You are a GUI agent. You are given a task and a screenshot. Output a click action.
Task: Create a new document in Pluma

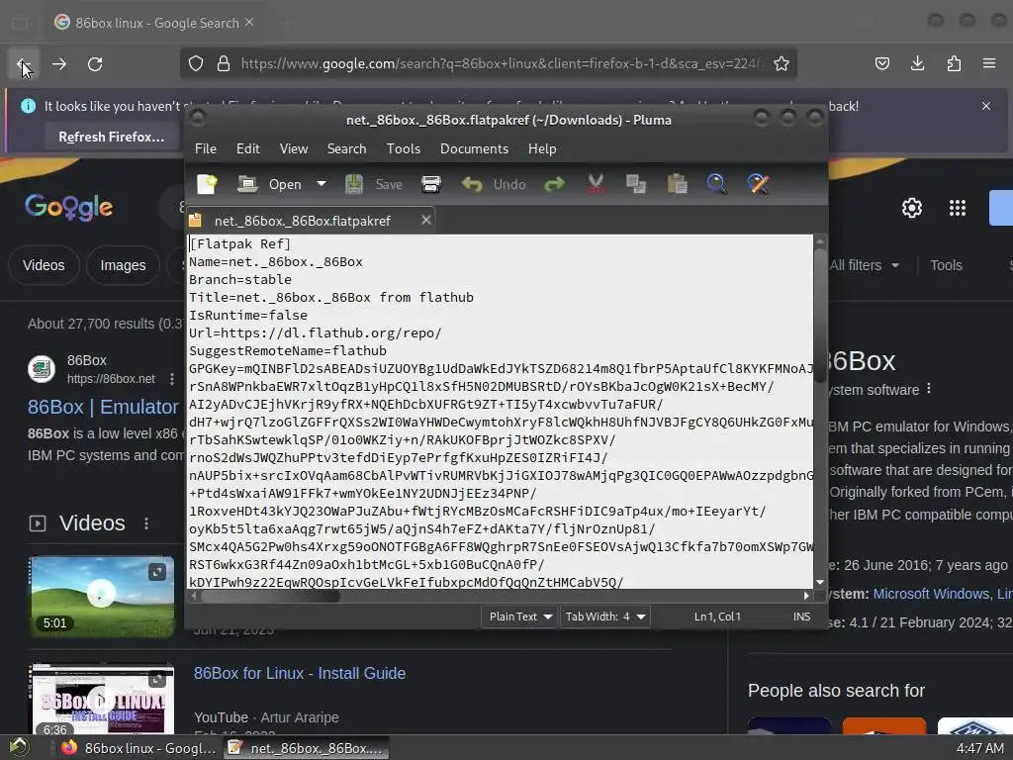[207, 184]
